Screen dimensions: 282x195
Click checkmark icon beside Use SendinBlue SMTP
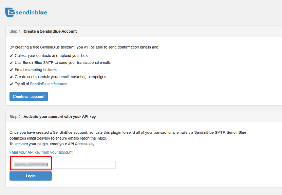[11, 63]
